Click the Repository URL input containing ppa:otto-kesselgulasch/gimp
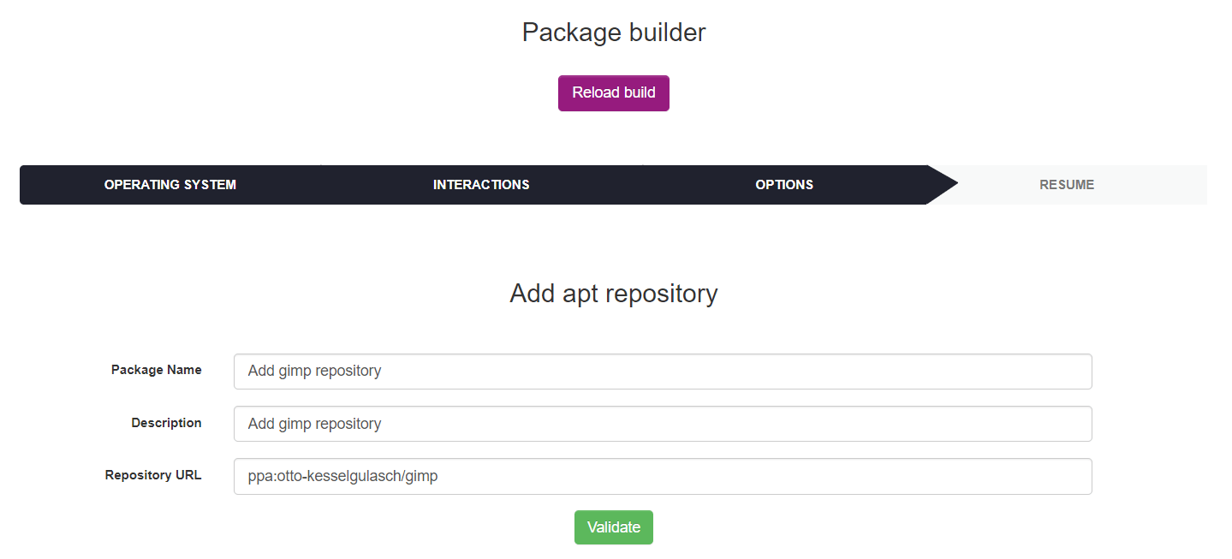 [662, 476]
